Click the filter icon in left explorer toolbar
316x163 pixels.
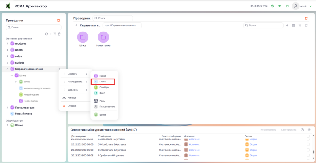[x=55, y=34]
